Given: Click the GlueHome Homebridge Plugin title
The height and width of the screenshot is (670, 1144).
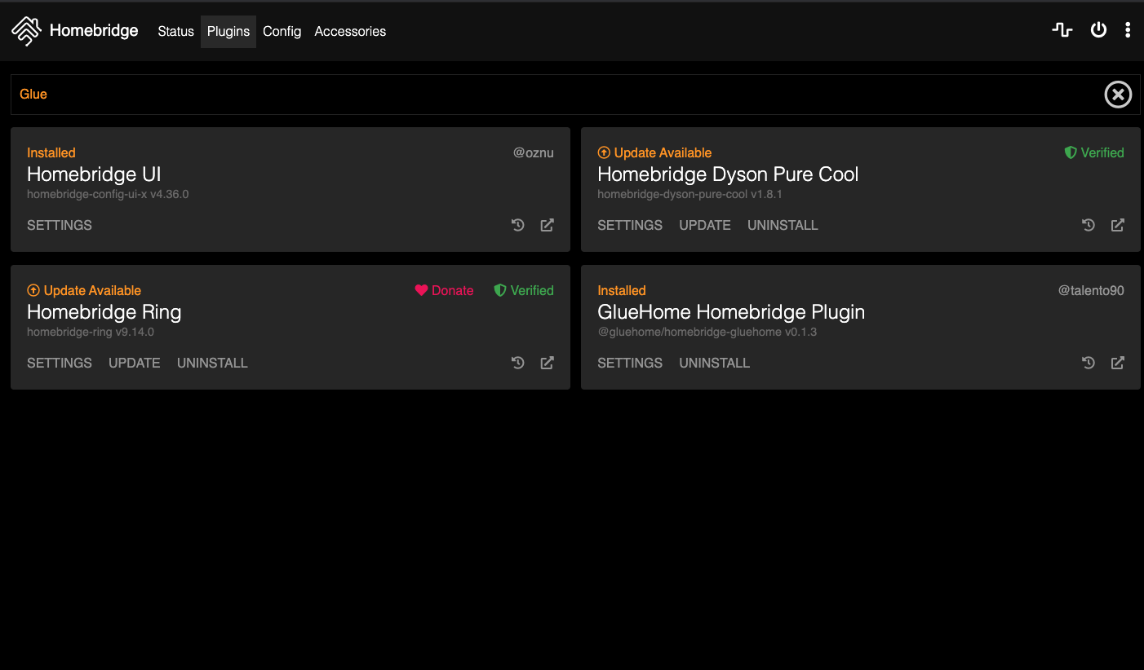Looking at the screenshot, I should (731, 312).
